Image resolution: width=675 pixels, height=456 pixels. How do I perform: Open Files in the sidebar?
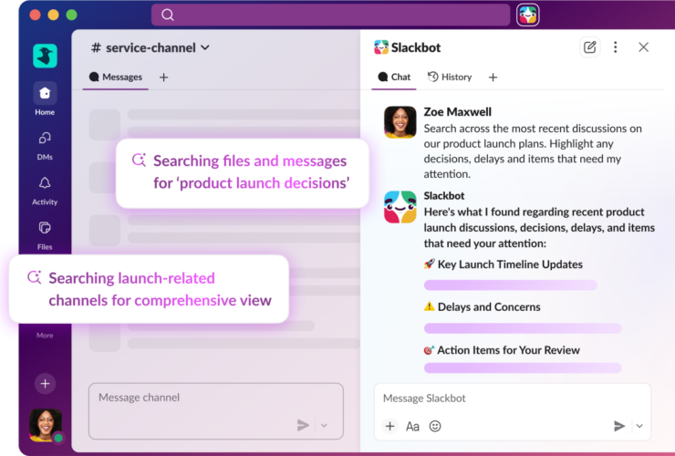point(45,229)
